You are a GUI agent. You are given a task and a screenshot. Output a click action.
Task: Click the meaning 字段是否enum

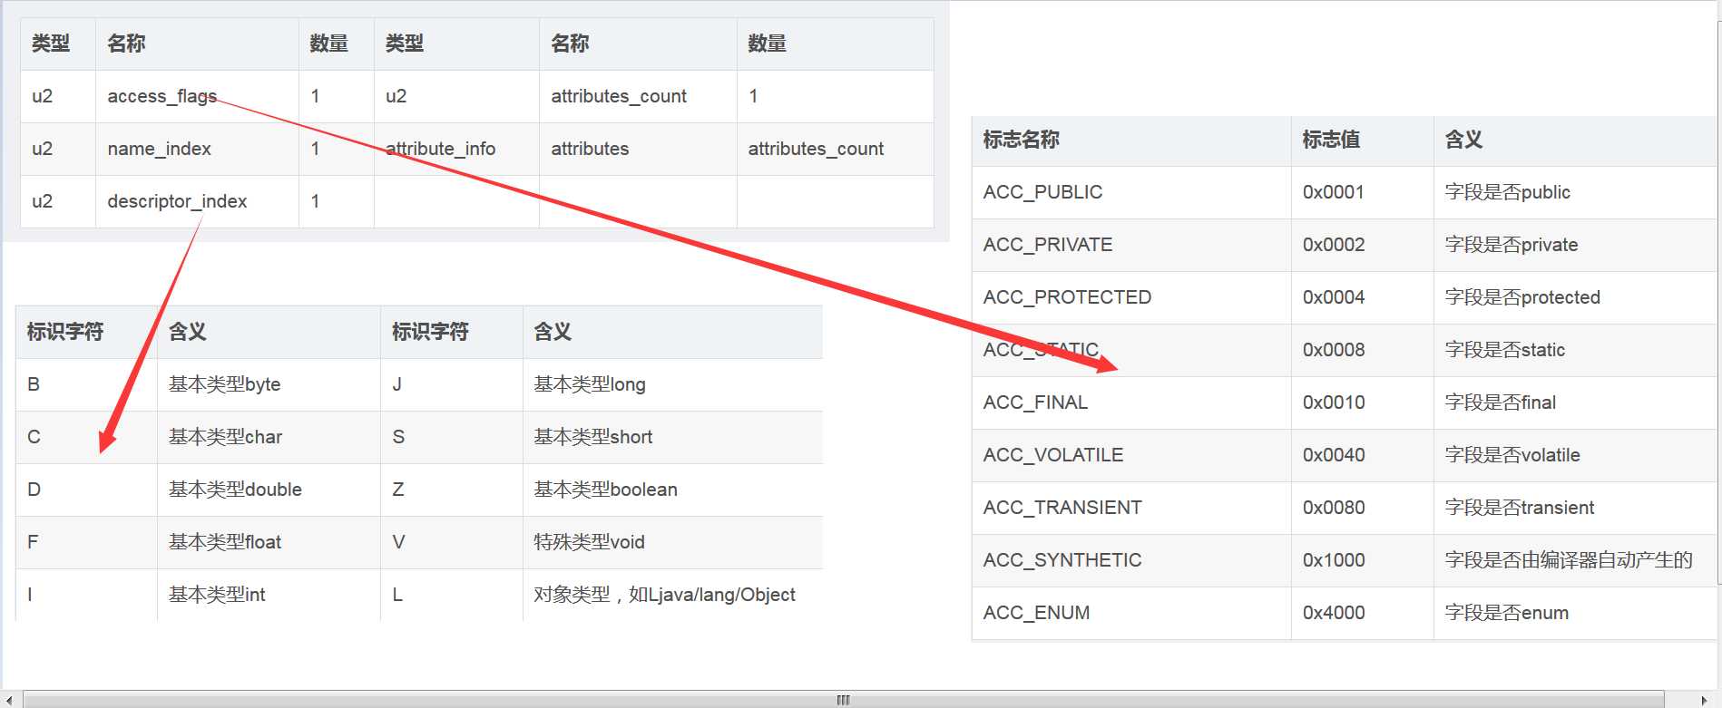1506,613
